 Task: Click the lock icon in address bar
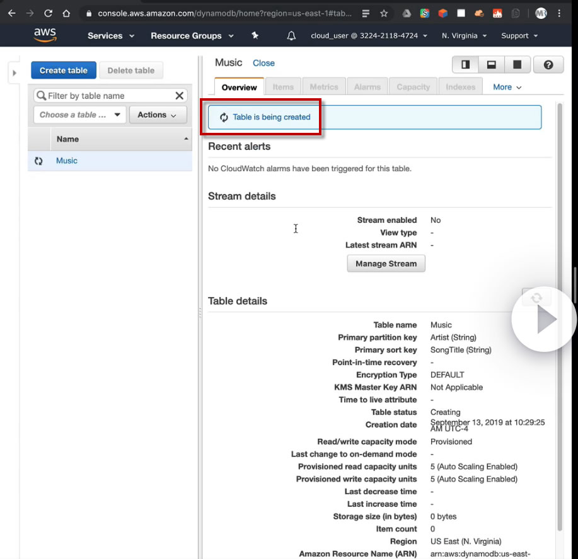click(x=88, y=14)
